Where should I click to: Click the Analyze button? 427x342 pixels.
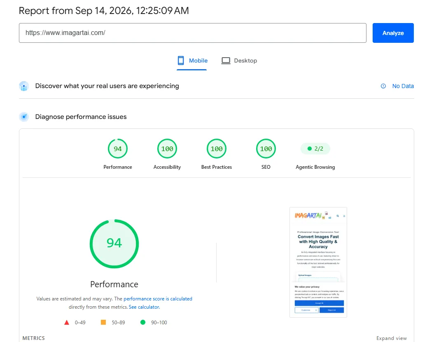(393, 33)
